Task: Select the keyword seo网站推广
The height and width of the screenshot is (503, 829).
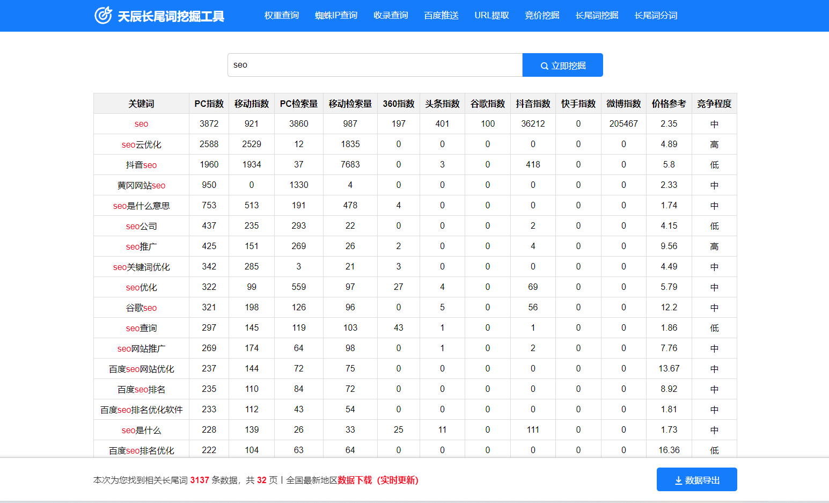Action: click(x=141, y=348)
